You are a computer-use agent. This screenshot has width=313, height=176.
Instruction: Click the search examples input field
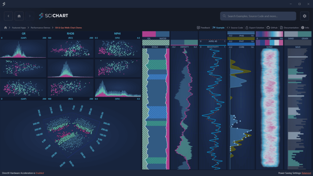click(258, 16)
